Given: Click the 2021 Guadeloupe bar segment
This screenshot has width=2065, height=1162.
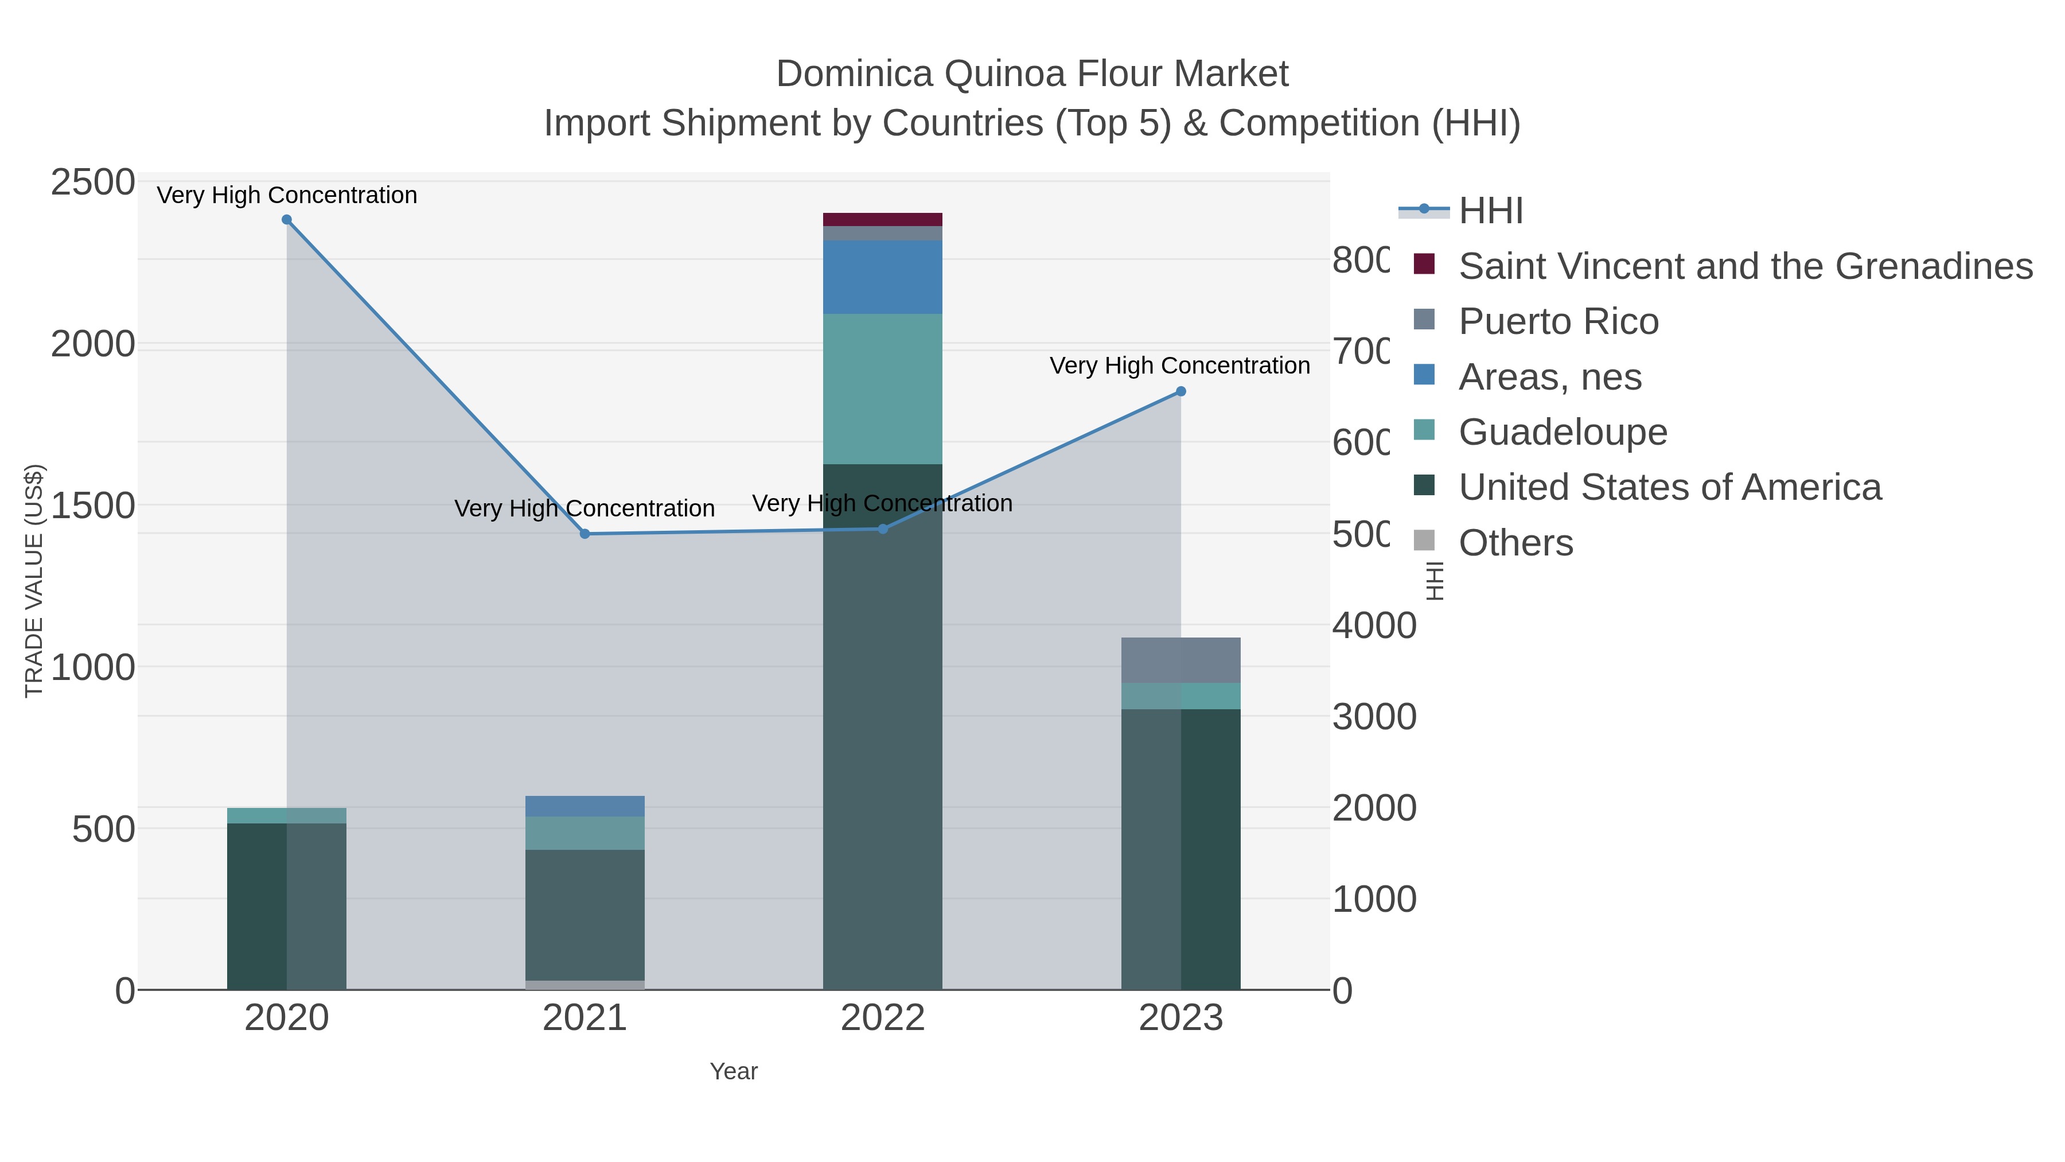Looking at the screenshot, I should (x=585, y=833).
